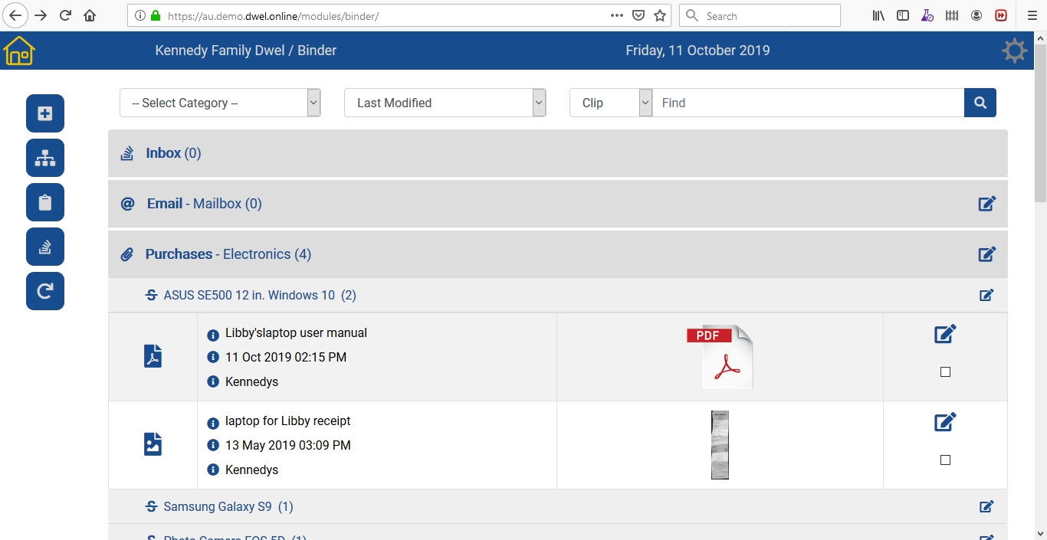The width and height of the screenshot is (1047, 540).
Task: Edit the Email Mailbox section
Action: [987, 204]
